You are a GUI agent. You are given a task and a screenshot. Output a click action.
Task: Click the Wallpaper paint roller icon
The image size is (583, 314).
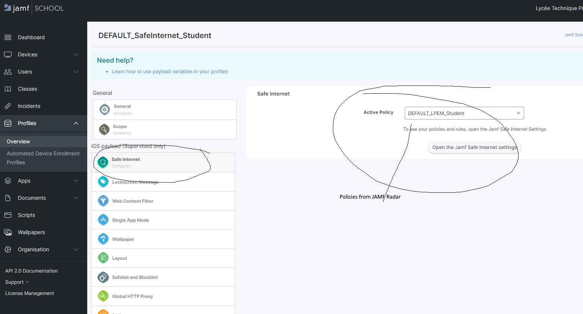tap(103, 239)
